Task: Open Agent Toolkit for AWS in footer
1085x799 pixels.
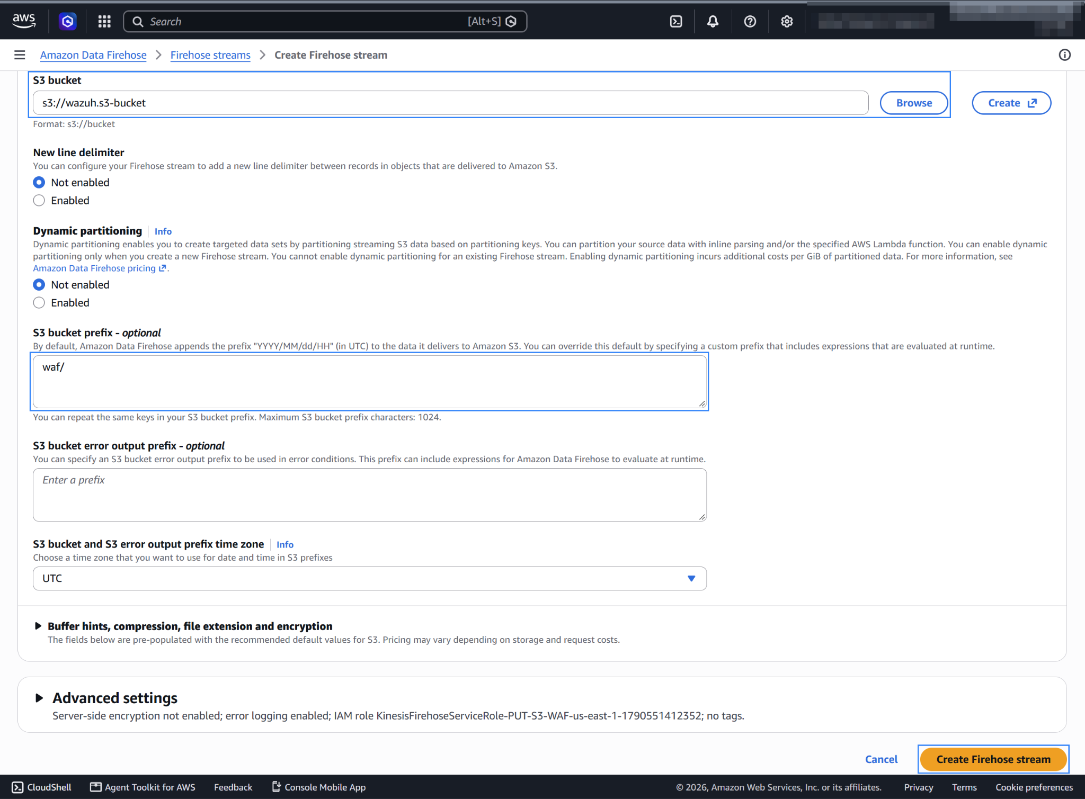Action: [143, 787]
